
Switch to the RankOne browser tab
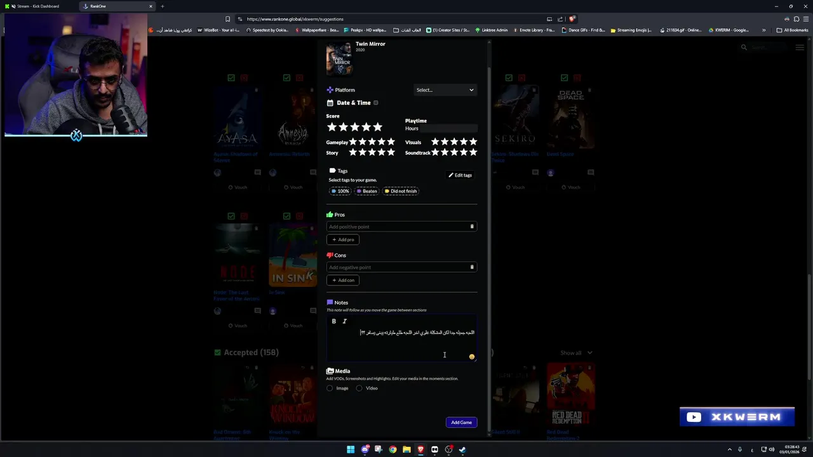pyautogui.click(x=118, y=6)
